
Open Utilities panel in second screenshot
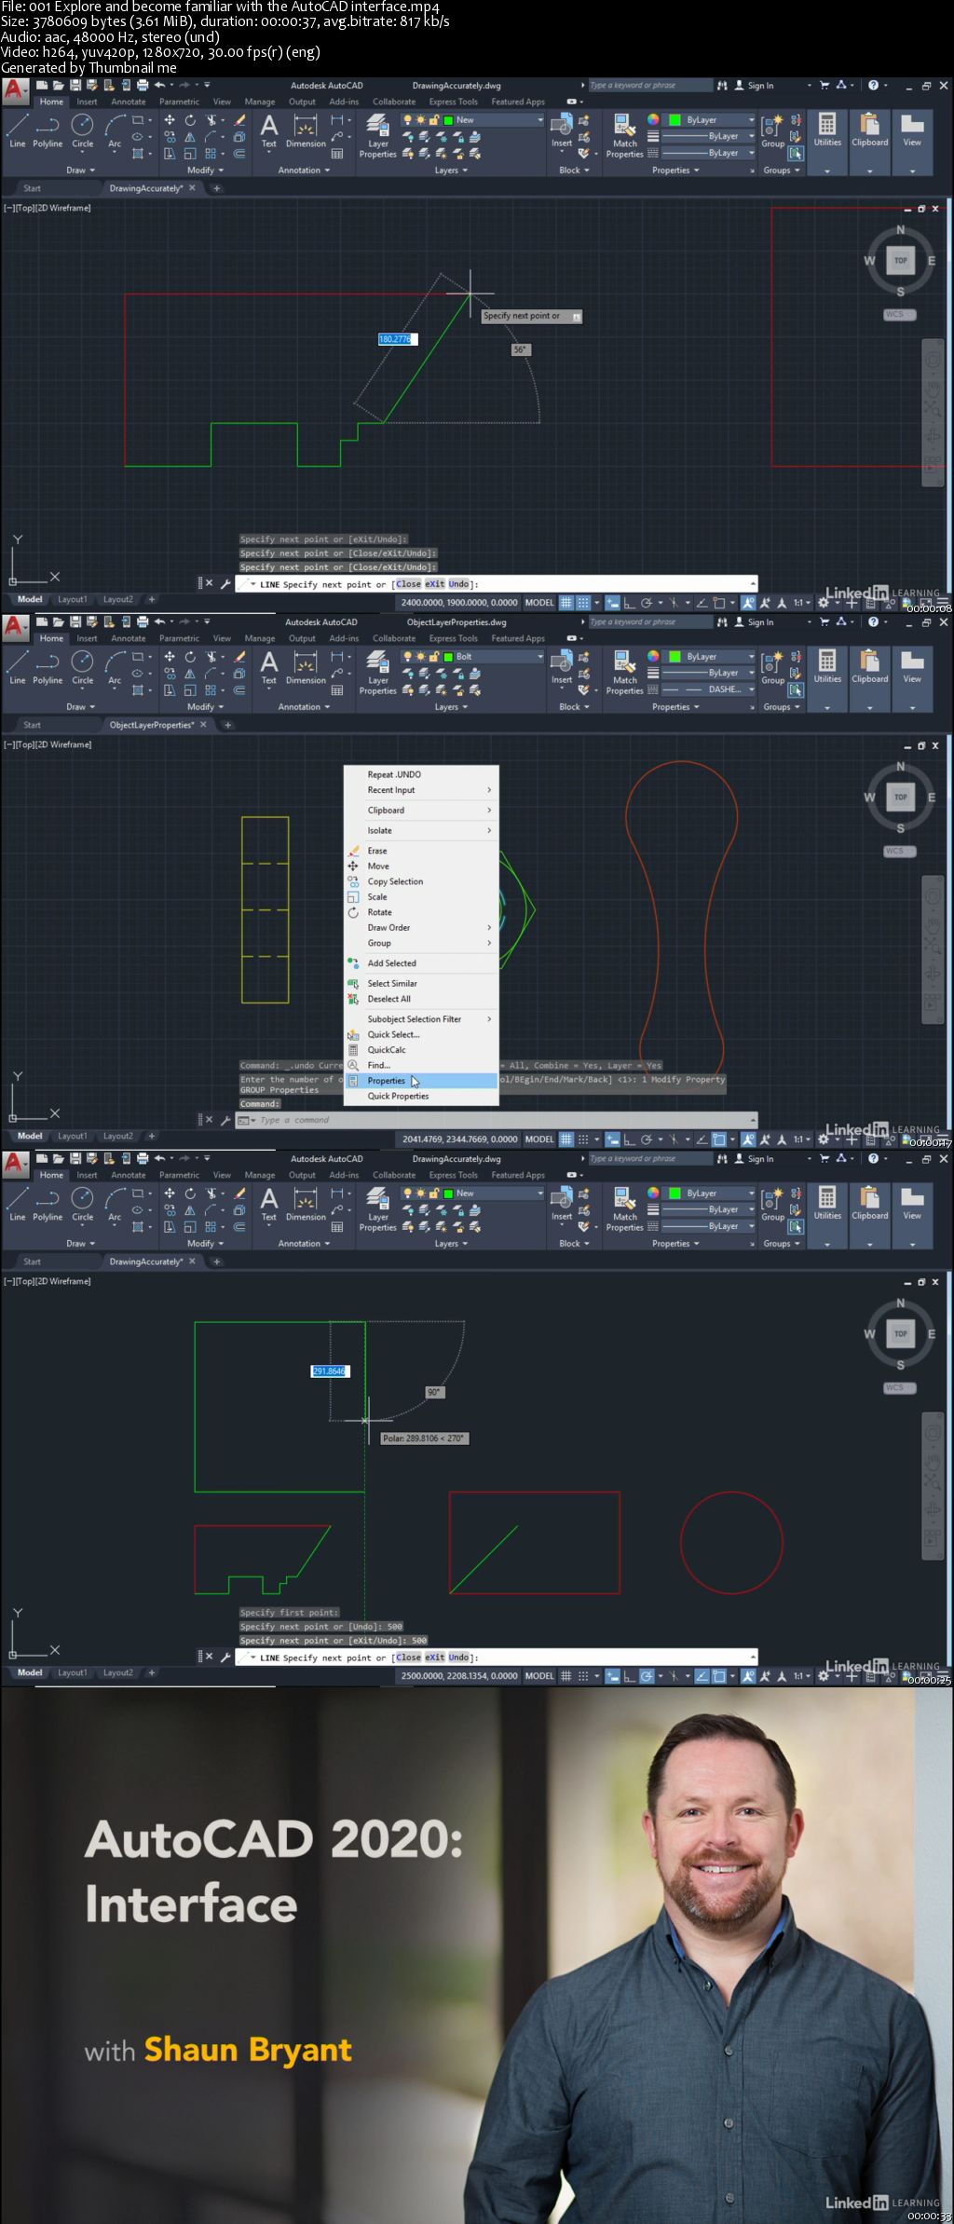827,667
